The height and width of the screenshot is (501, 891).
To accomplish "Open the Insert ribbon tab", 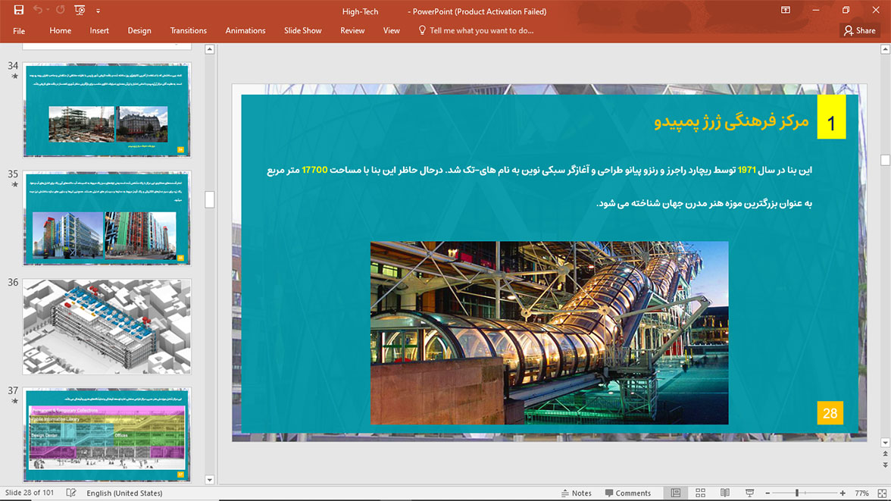I will coord(99,31).
